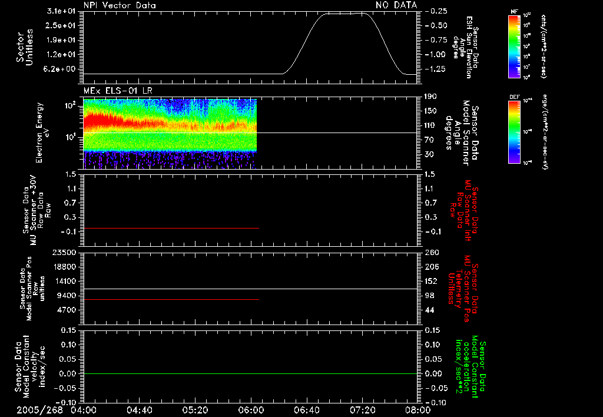Click the '-1.25' sun elevation tick label

[x=436, y=69]
